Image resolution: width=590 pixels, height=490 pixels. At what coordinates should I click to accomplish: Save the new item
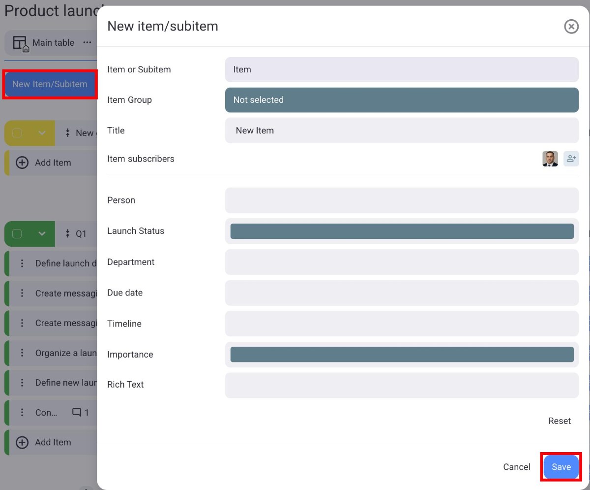pos(560,467)
